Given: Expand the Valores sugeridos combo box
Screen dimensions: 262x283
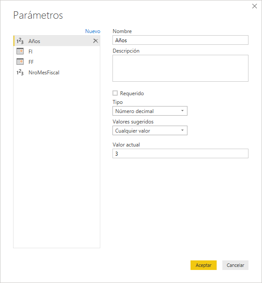Looking at the screenshot, I should pyautogui.click(x=150, y=130).
